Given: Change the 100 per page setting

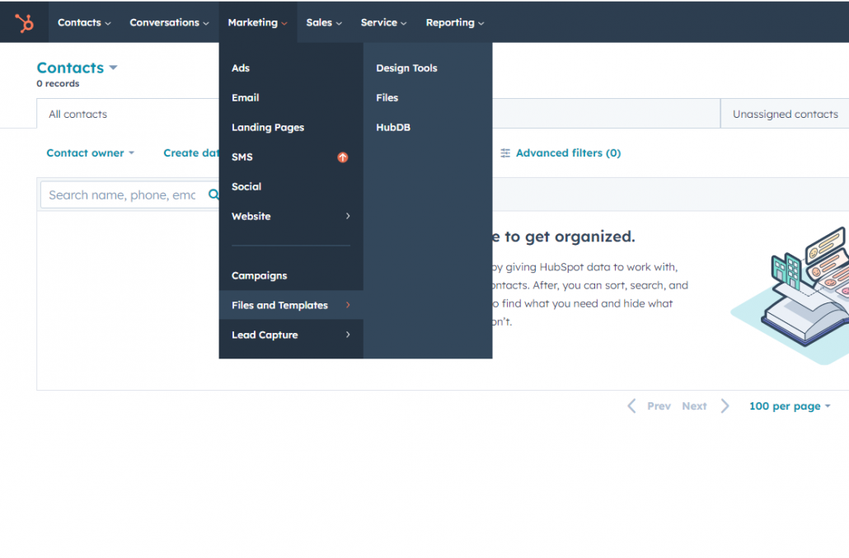Looking at the screenshot, I should (789, 406).
